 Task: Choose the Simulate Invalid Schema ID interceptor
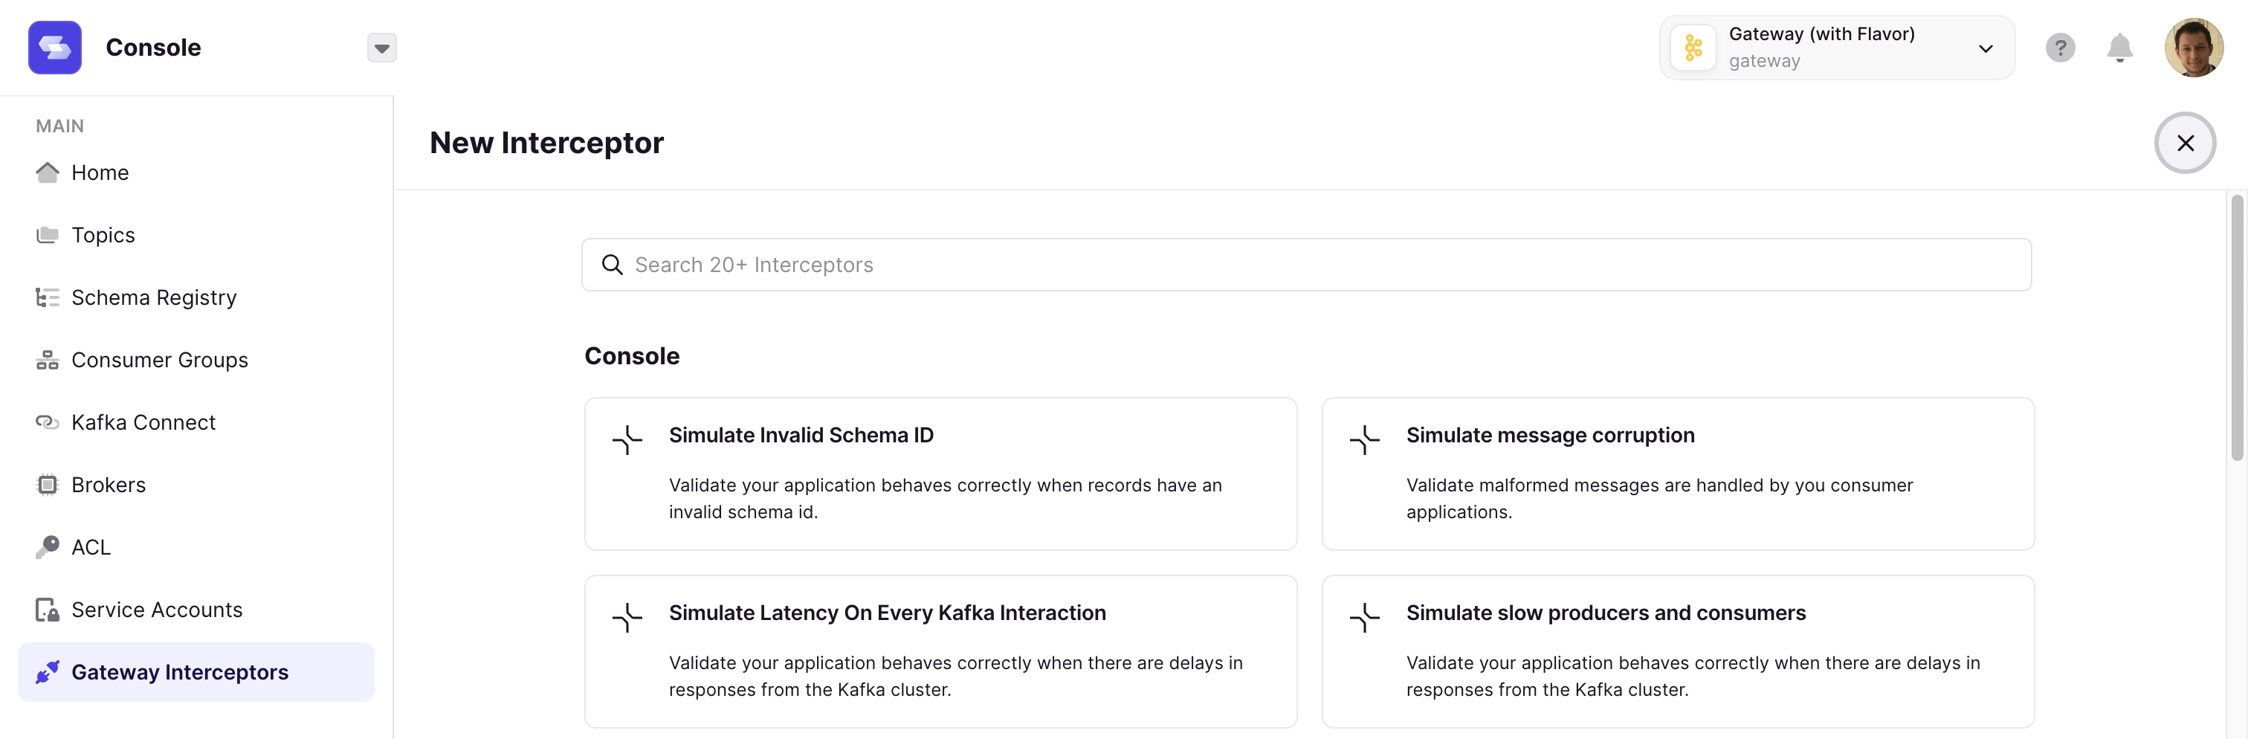(940, 474)
